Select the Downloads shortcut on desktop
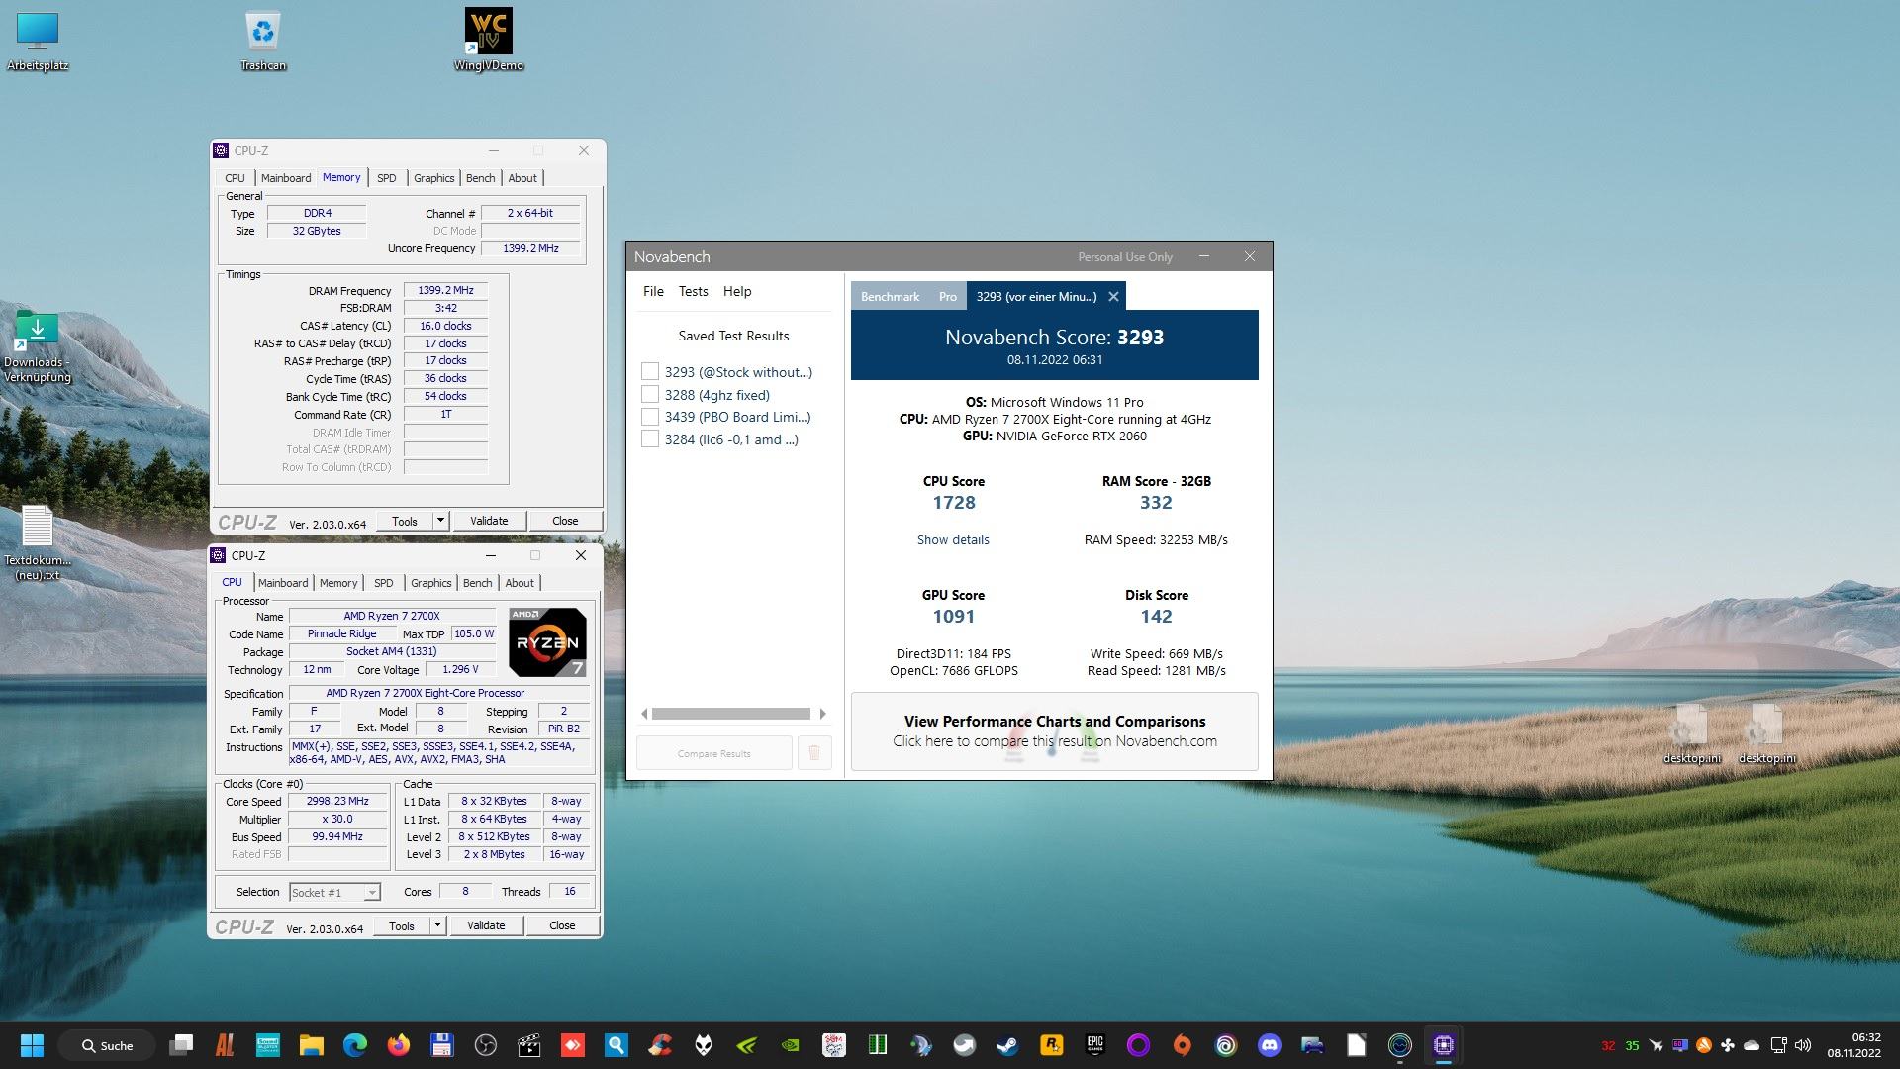The width and height of the screenshot is (1900, 1069). (x=38, y=346)
